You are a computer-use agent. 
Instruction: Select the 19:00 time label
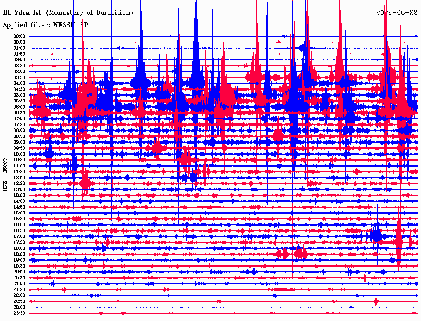(19, 260)
